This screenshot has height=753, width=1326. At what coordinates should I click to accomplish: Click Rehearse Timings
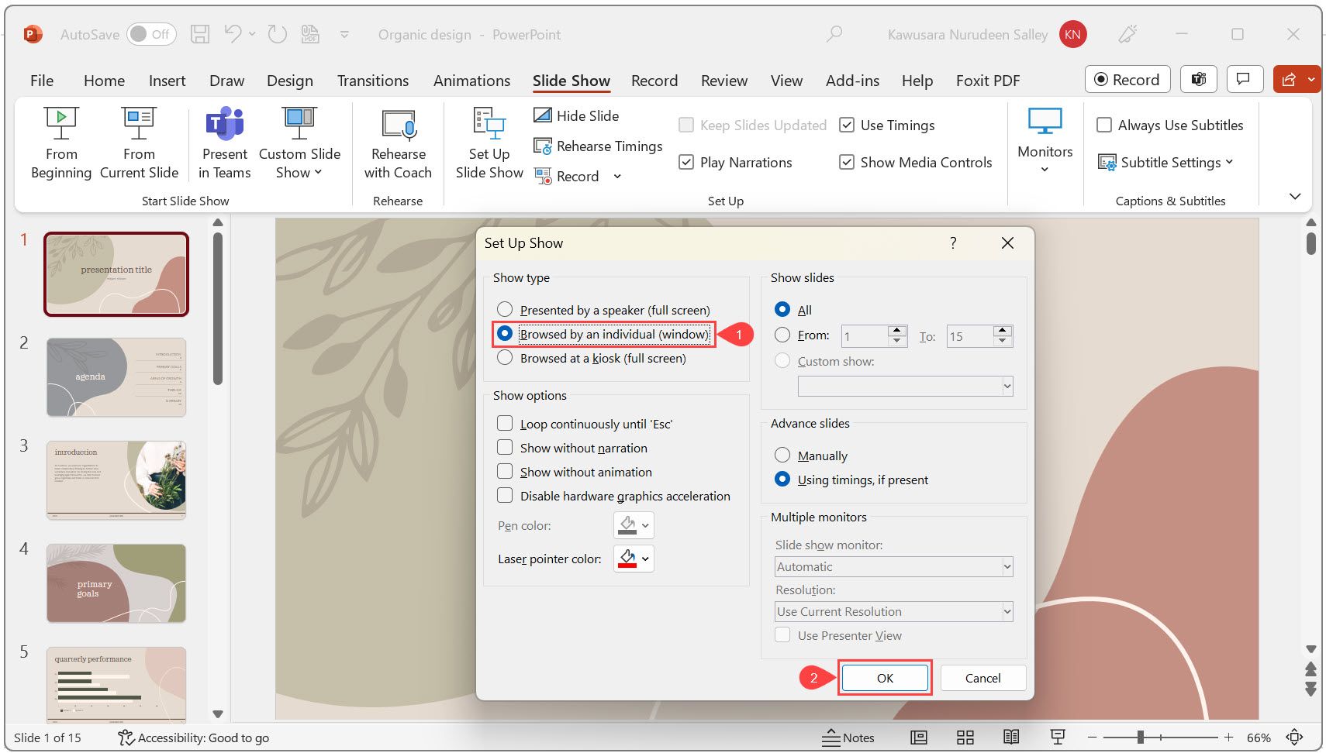[x=598, y=146]
